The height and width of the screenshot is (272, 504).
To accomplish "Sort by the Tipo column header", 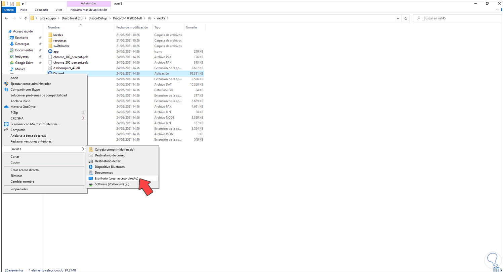I will pos(157,27).
